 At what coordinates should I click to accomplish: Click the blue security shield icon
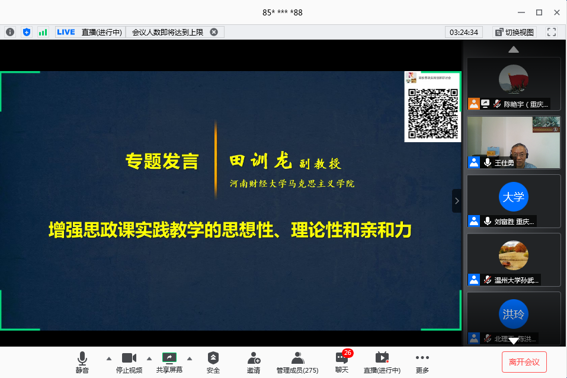26,32
